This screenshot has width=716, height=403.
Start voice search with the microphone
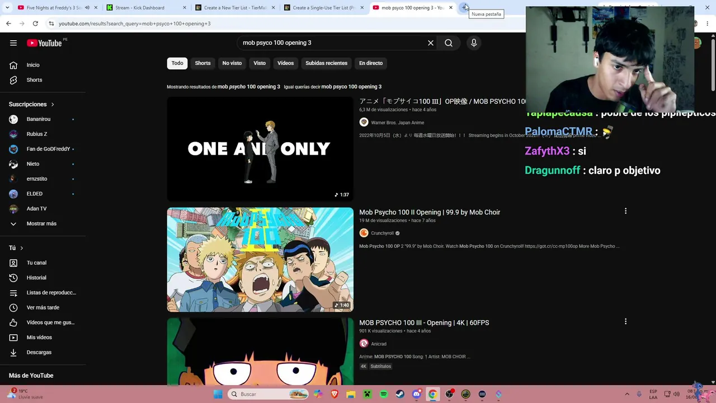tap(474, 43)
